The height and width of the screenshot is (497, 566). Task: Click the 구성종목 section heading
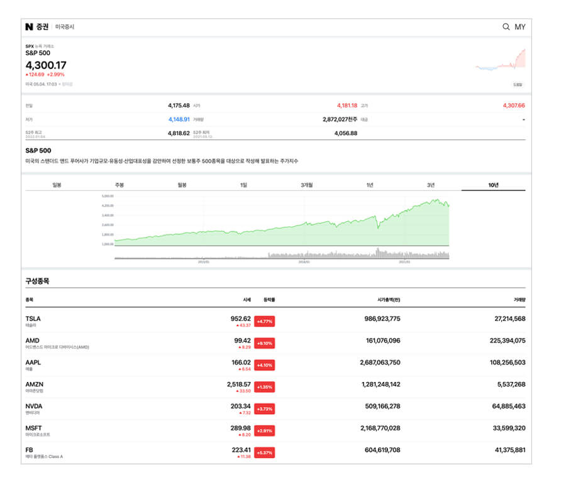pyautogui.click(x=37, y=281)
